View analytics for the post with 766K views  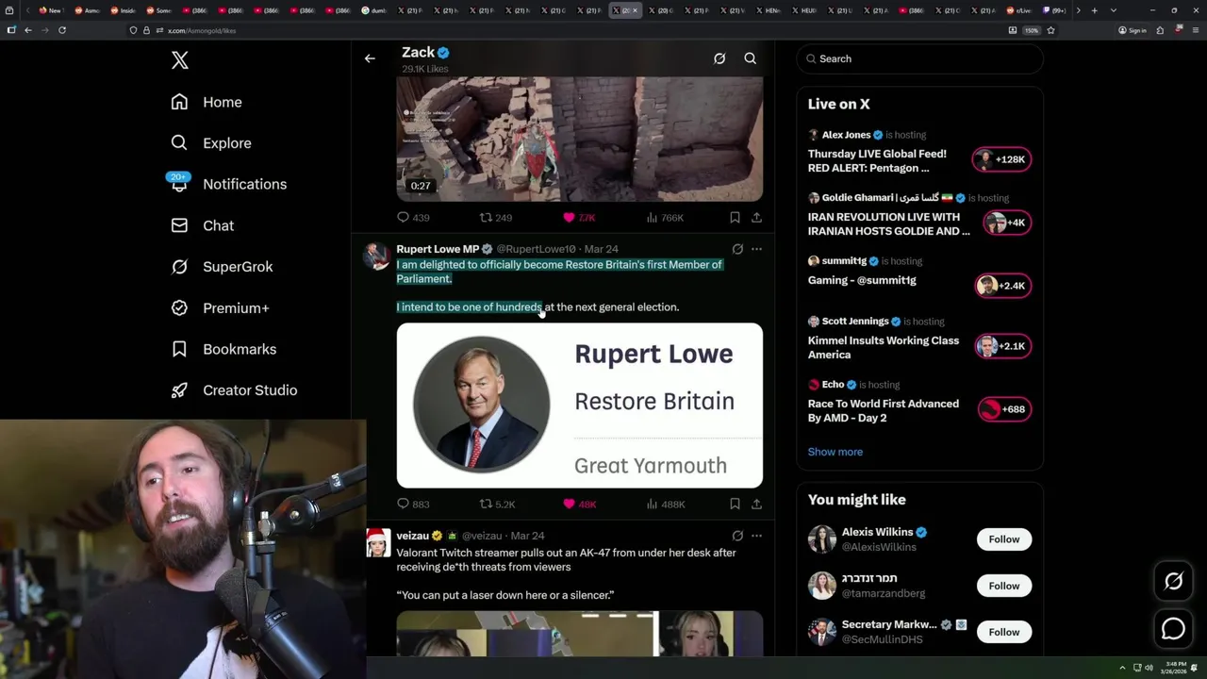[665, 218]
